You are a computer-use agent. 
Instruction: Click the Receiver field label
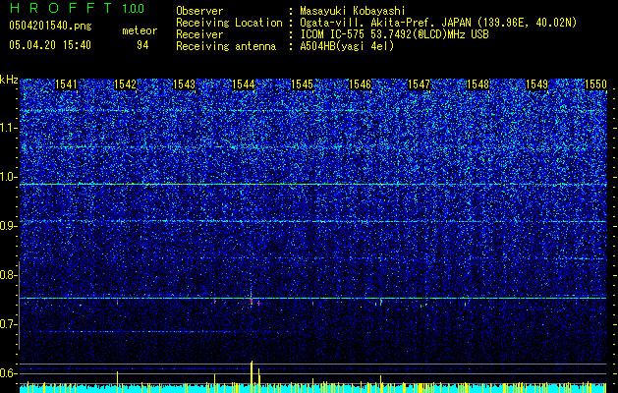(199, 34)
